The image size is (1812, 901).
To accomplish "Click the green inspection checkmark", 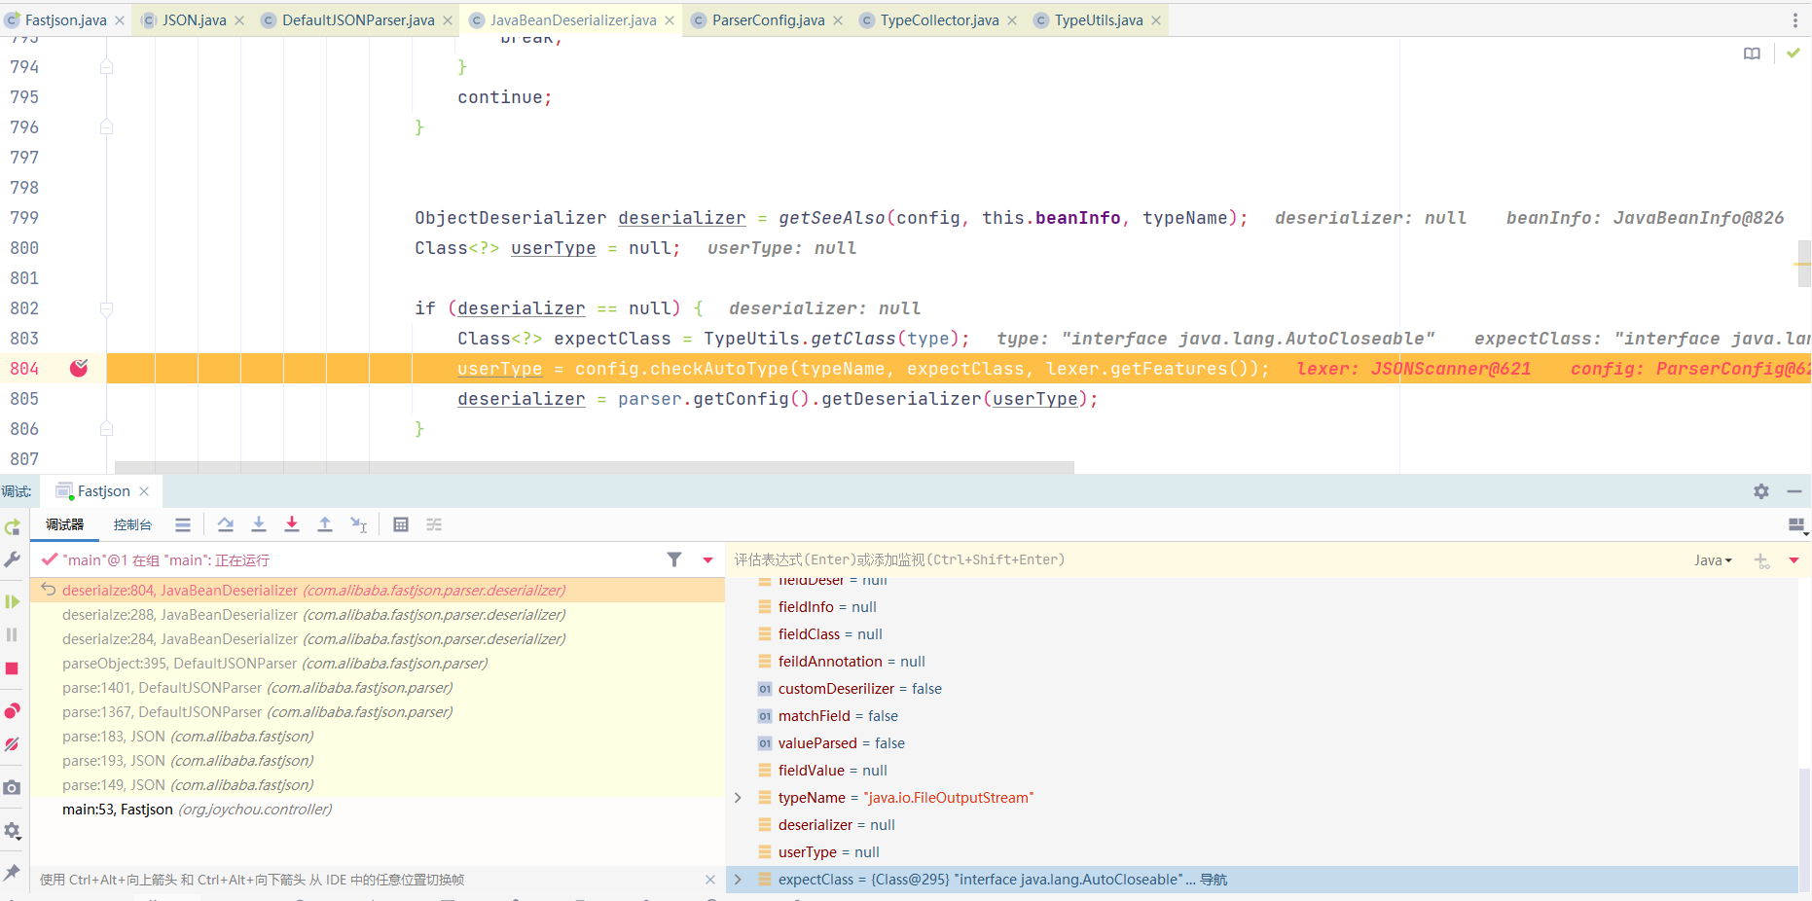I will coord(1794,53).
